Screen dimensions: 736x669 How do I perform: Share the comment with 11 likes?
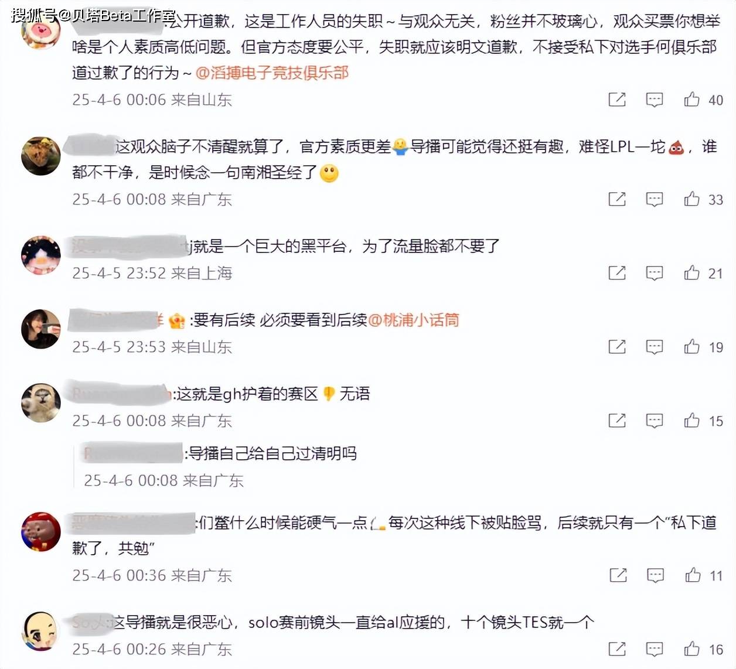coord(618,575)
